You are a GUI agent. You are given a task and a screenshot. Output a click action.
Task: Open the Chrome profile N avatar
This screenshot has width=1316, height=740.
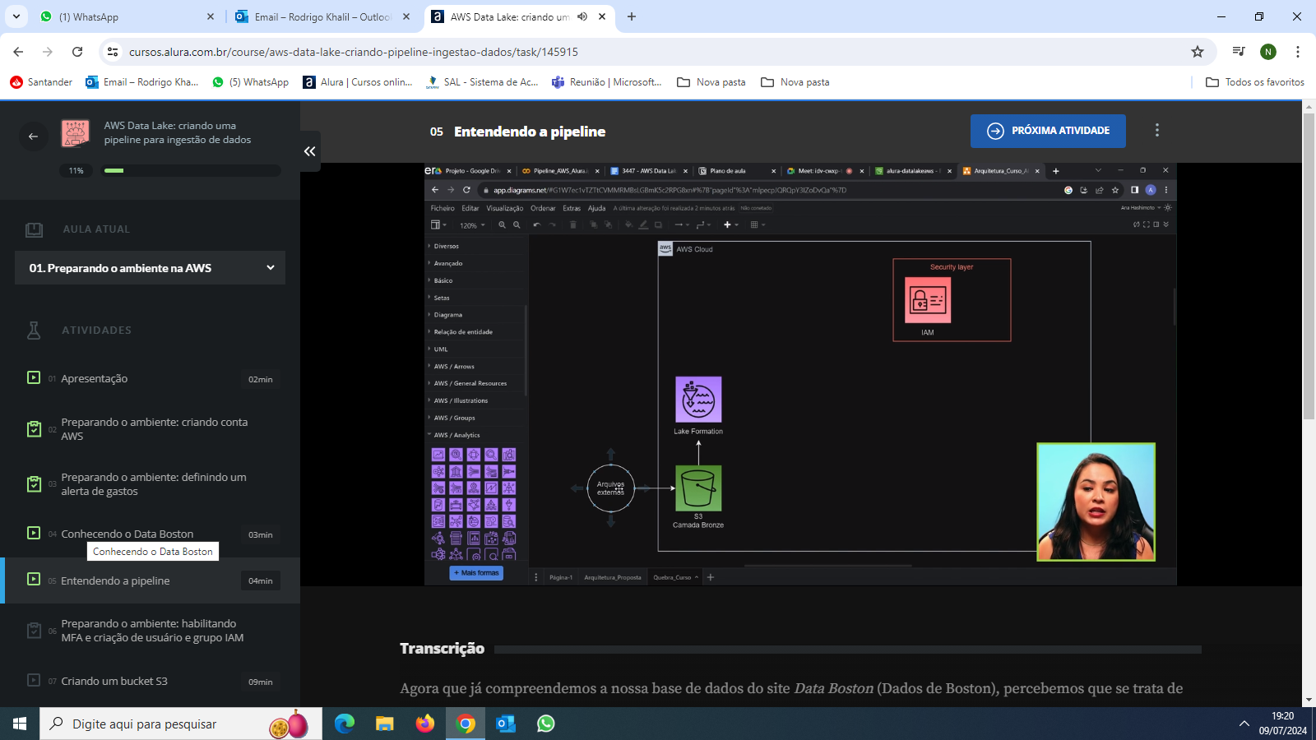1268,52
